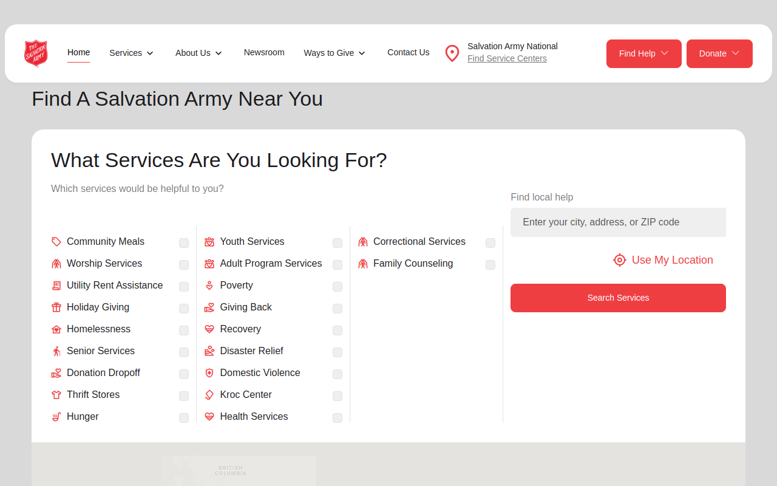The height and width of the screenshot is (486, 777).
Task: Click the Donation Dropoff hand icon
Action: [56, 373]
